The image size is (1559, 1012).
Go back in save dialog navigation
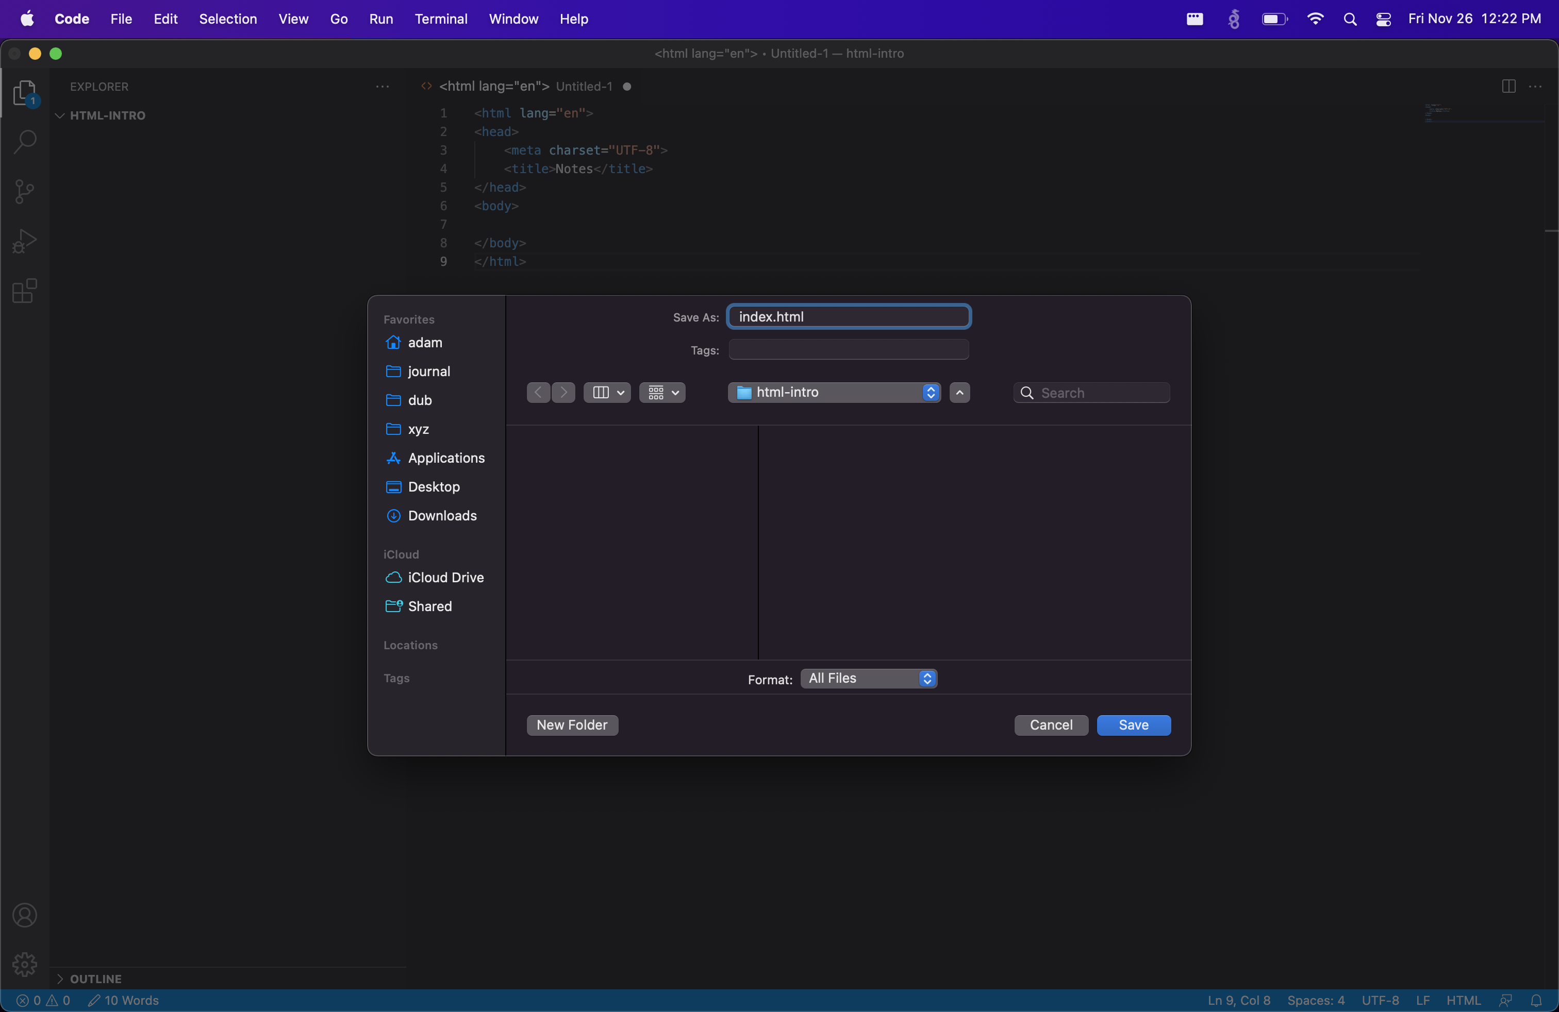tap(538, 392)
